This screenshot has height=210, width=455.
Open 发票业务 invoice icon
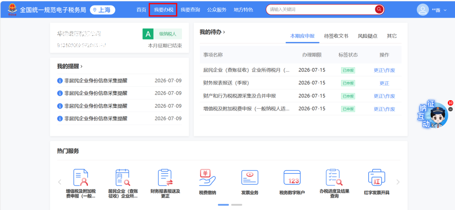click(x=249, y=178)
